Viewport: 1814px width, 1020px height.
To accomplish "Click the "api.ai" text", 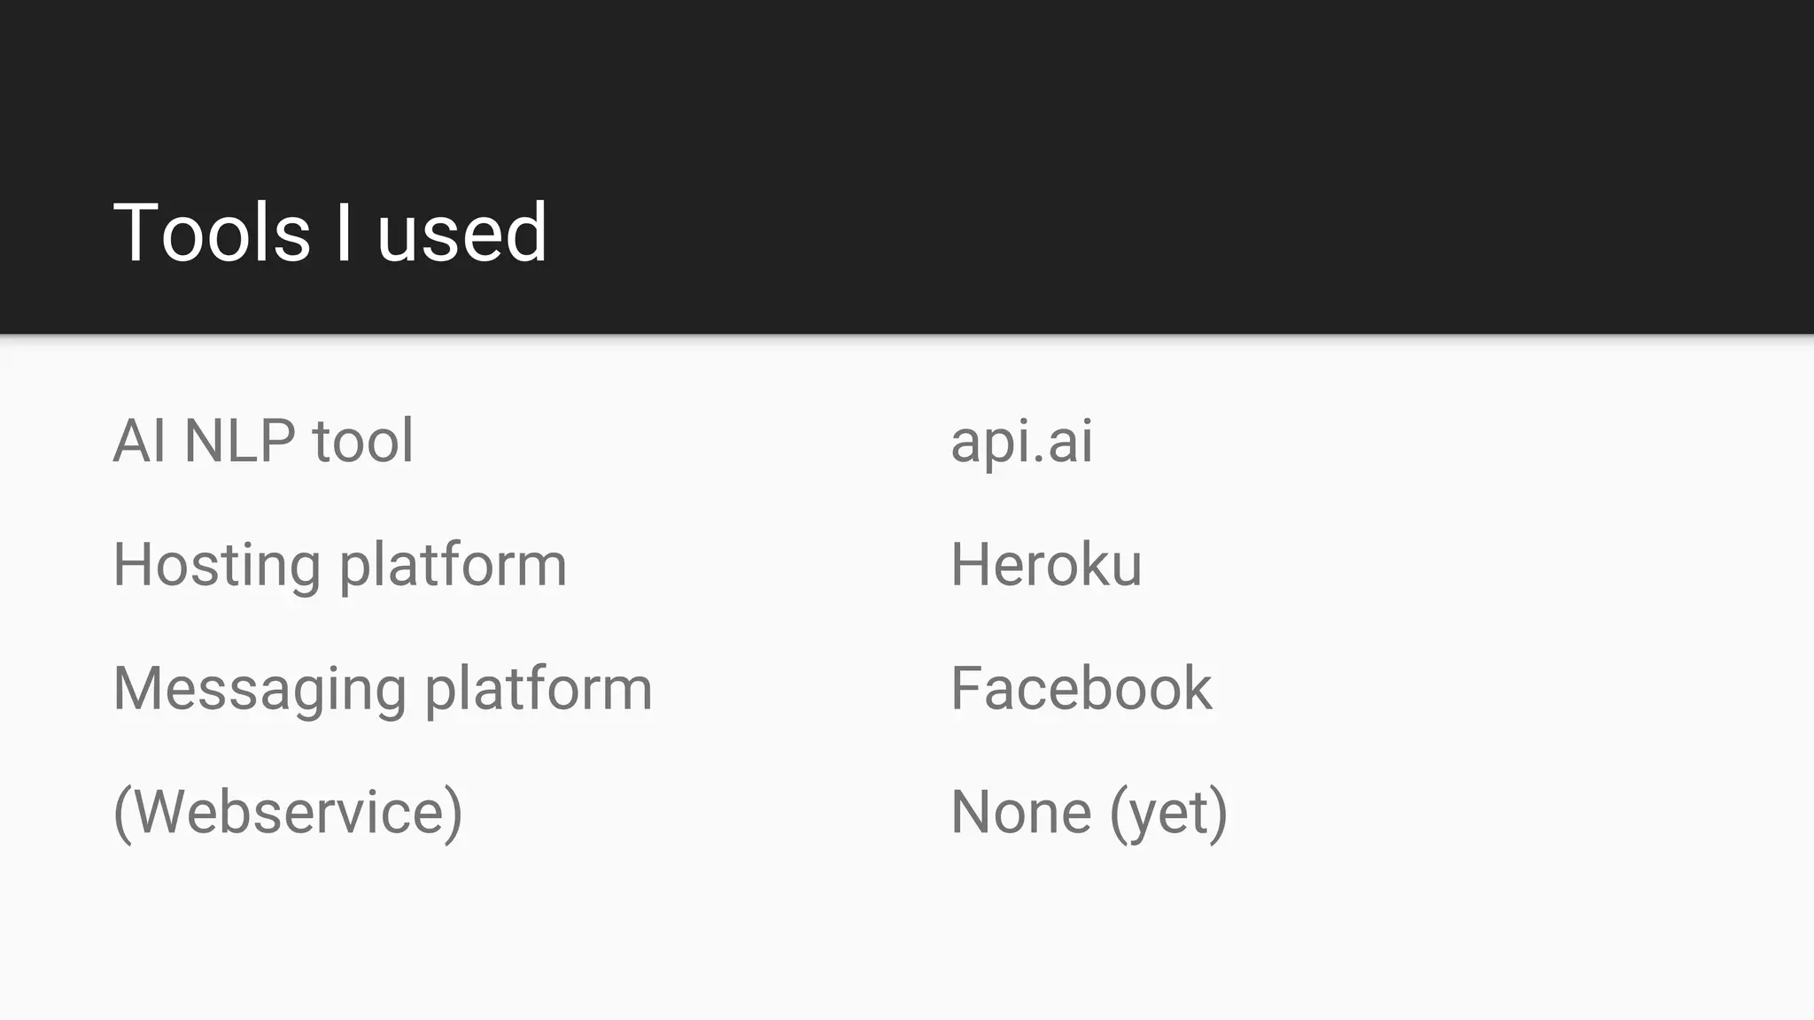I will point(1021,440).
